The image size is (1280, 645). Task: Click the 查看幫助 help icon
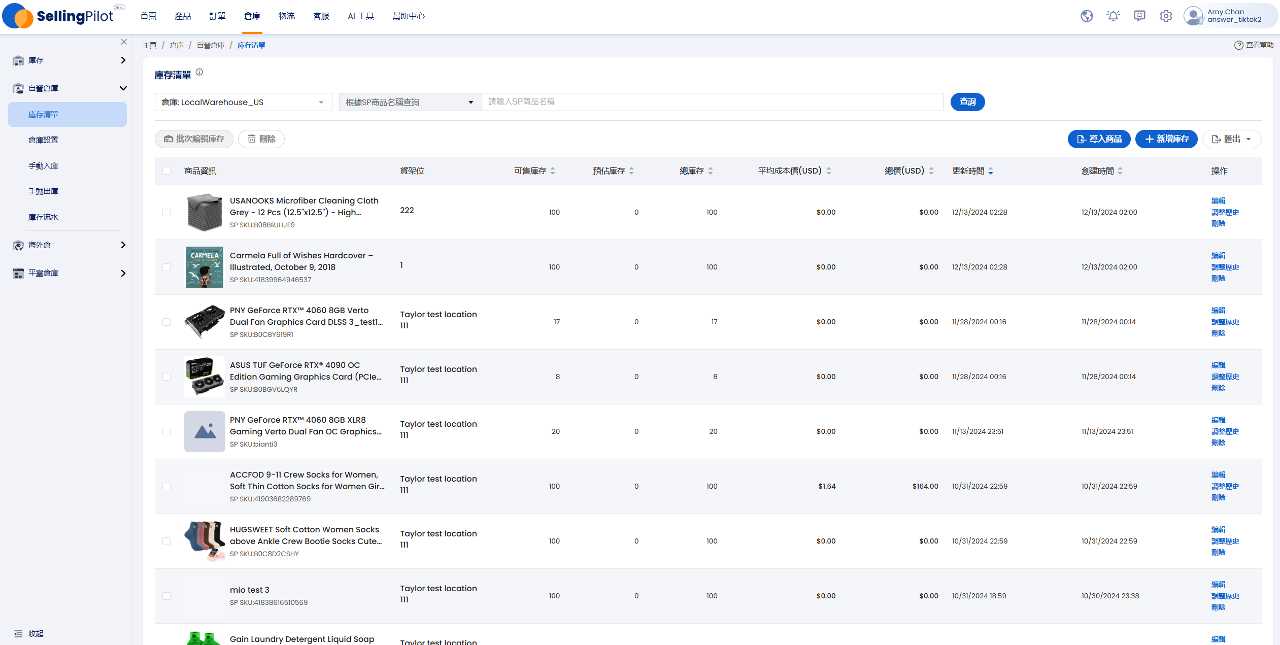[x=1238, y=45]
